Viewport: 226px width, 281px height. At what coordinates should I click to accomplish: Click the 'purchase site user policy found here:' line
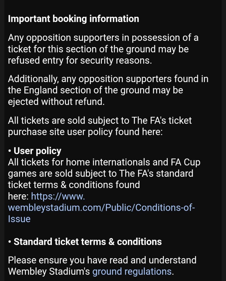click(x=85, y=132)
